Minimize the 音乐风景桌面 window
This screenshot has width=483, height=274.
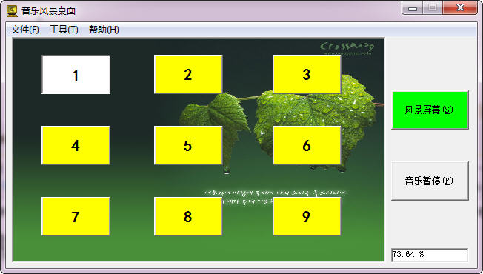412,8
